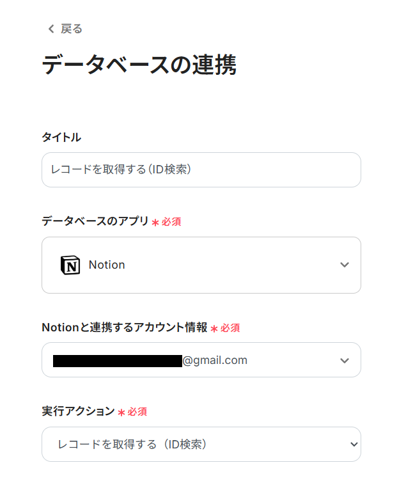Click the データベースの連携 page heading
This screenshot has height=497, width=406.
coord(139,65)
